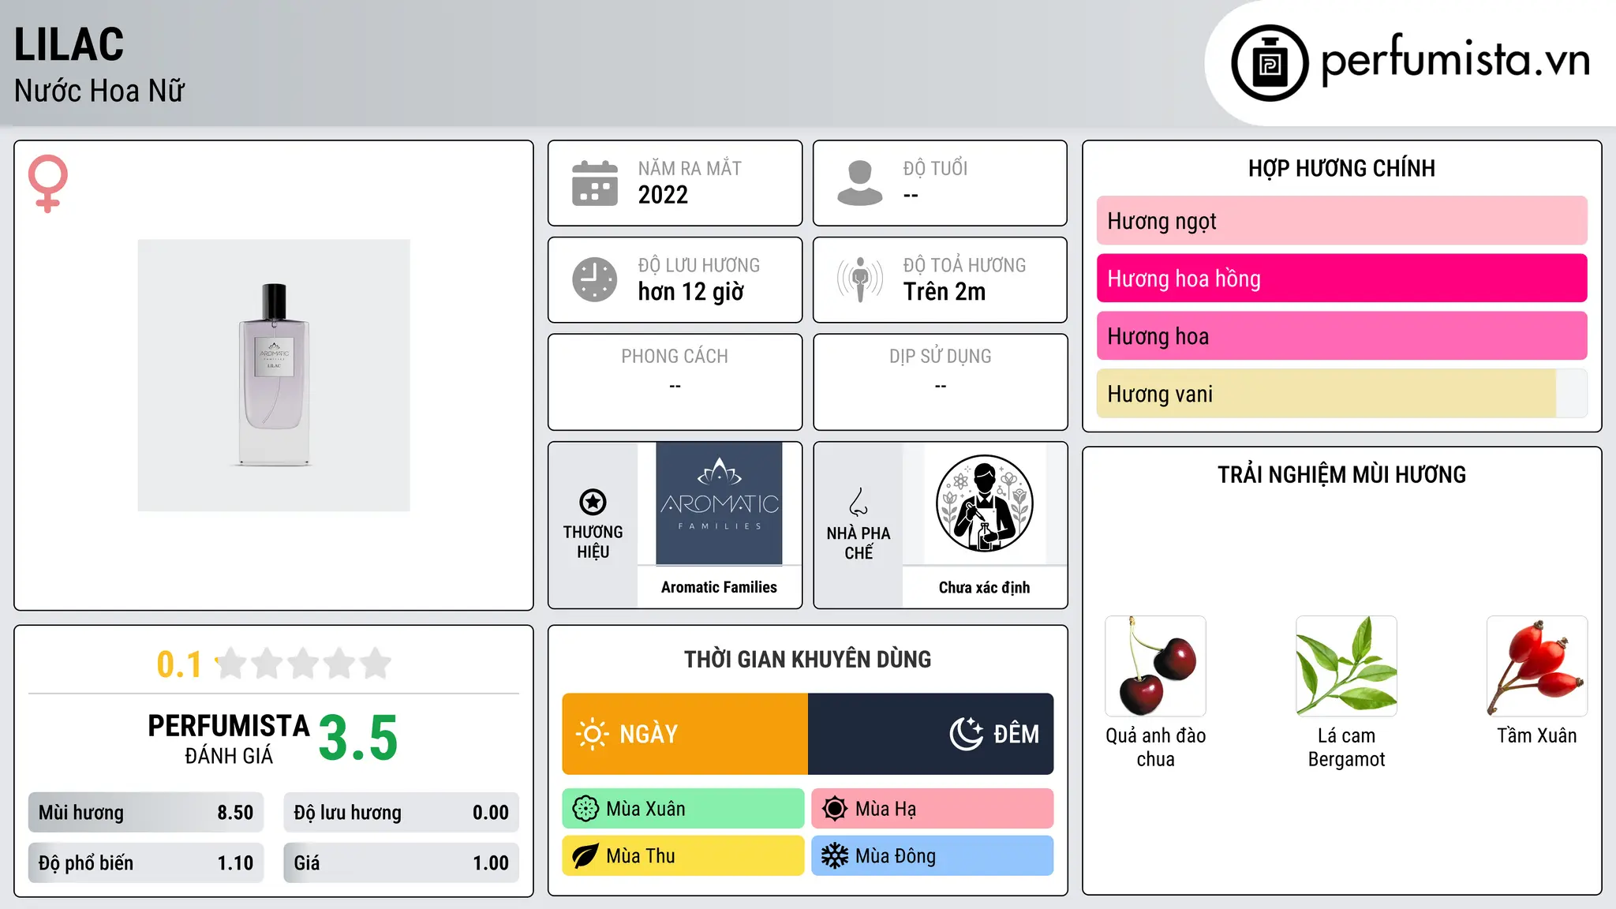Image resolution: width=1616 pixels, height=909 pixels.
Task: Click the Nước Hoa Nữ subtitle
Action: pos(99,92)
